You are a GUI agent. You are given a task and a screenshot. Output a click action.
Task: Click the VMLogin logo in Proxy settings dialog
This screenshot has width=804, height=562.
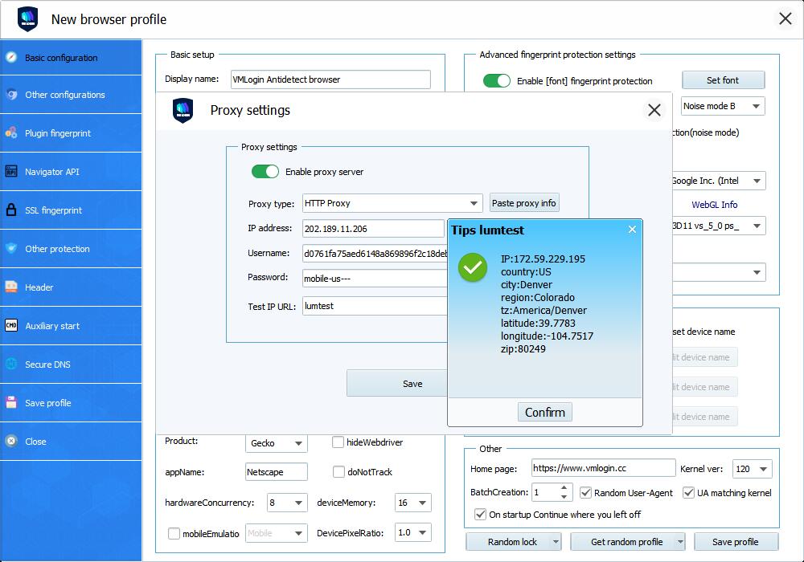(x=183, y=110)
